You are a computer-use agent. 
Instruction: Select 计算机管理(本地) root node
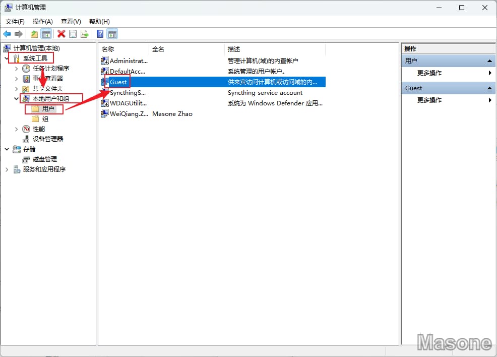[x=36, y=48]
